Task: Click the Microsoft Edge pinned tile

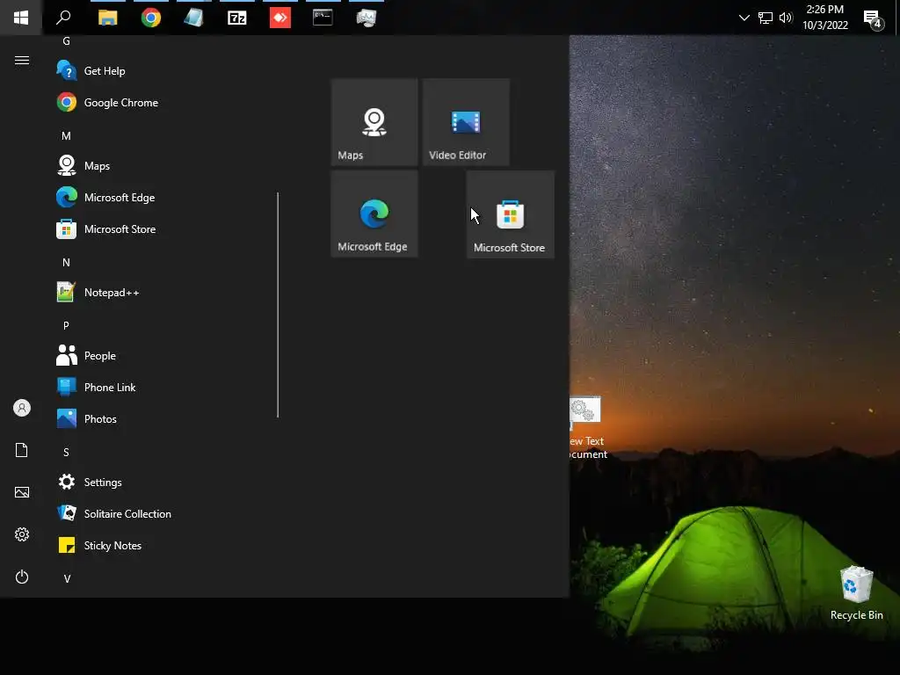Action: pyautogui.click(x=374, y=214)
